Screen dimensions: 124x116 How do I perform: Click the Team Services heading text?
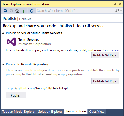click(29, 40)
